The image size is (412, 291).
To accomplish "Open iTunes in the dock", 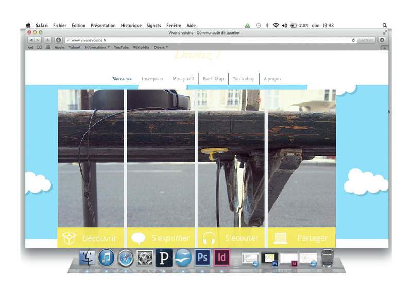I will tap(106, 257).
